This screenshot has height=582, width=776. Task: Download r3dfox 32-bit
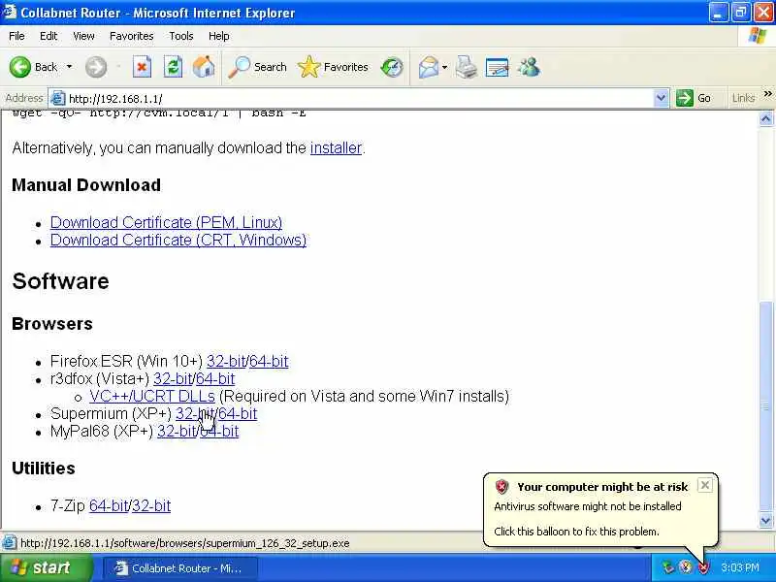pos(173,378)
